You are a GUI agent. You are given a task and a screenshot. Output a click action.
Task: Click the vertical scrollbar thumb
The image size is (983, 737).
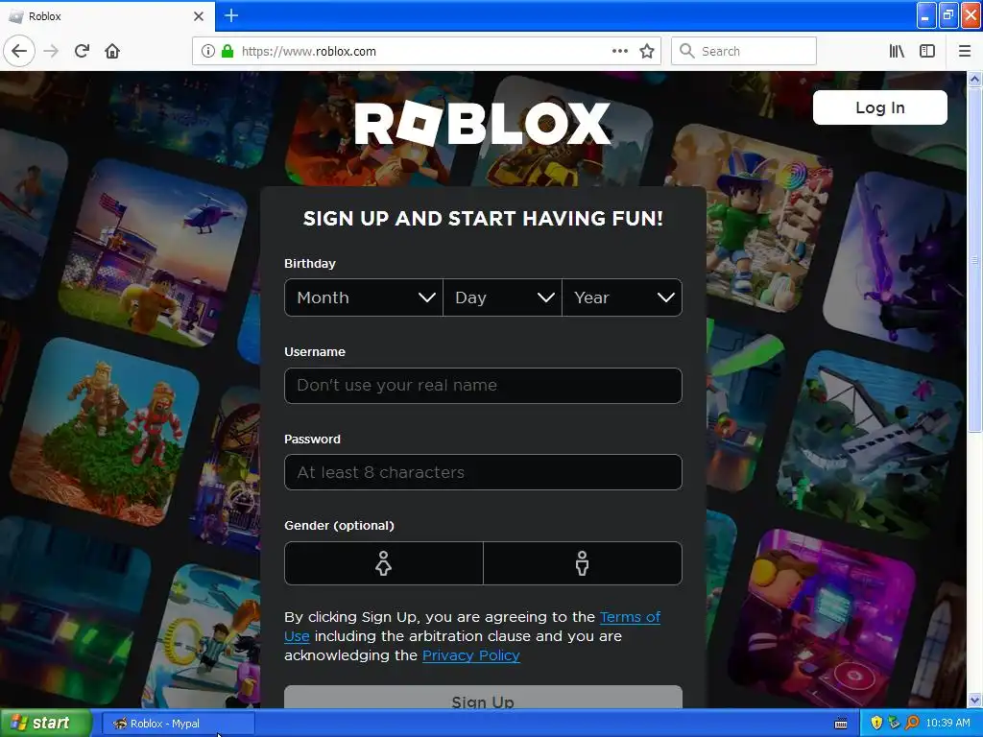tap(975, 259)
